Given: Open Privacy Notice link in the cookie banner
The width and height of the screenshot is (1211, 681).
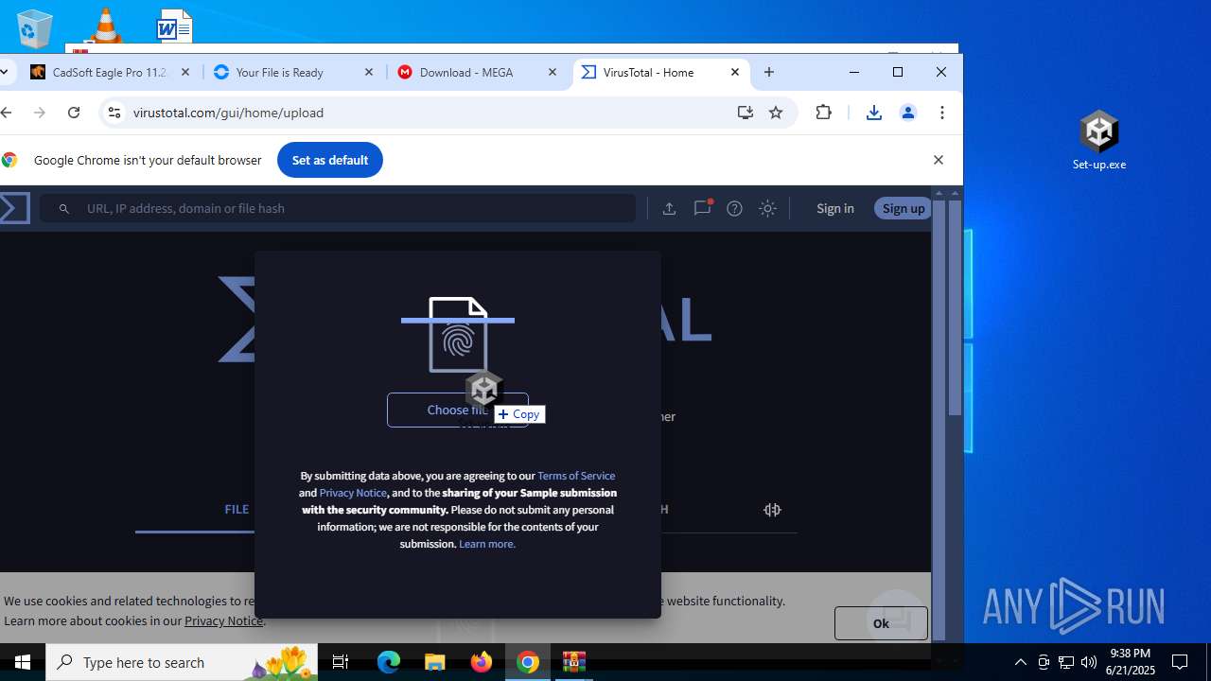Looking at the screenshot, I should 223,620.
